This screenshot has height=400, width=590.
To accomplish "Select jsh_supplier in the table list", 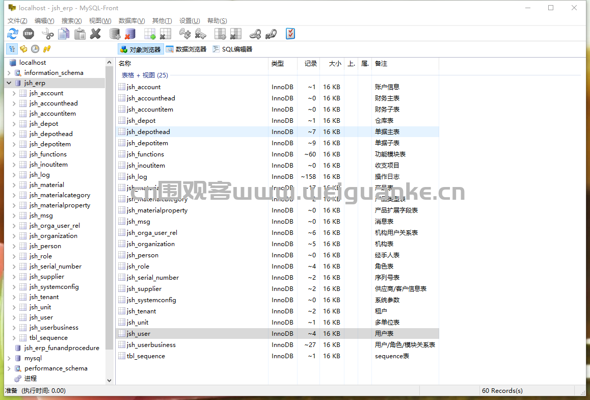I will coord(144,288).
